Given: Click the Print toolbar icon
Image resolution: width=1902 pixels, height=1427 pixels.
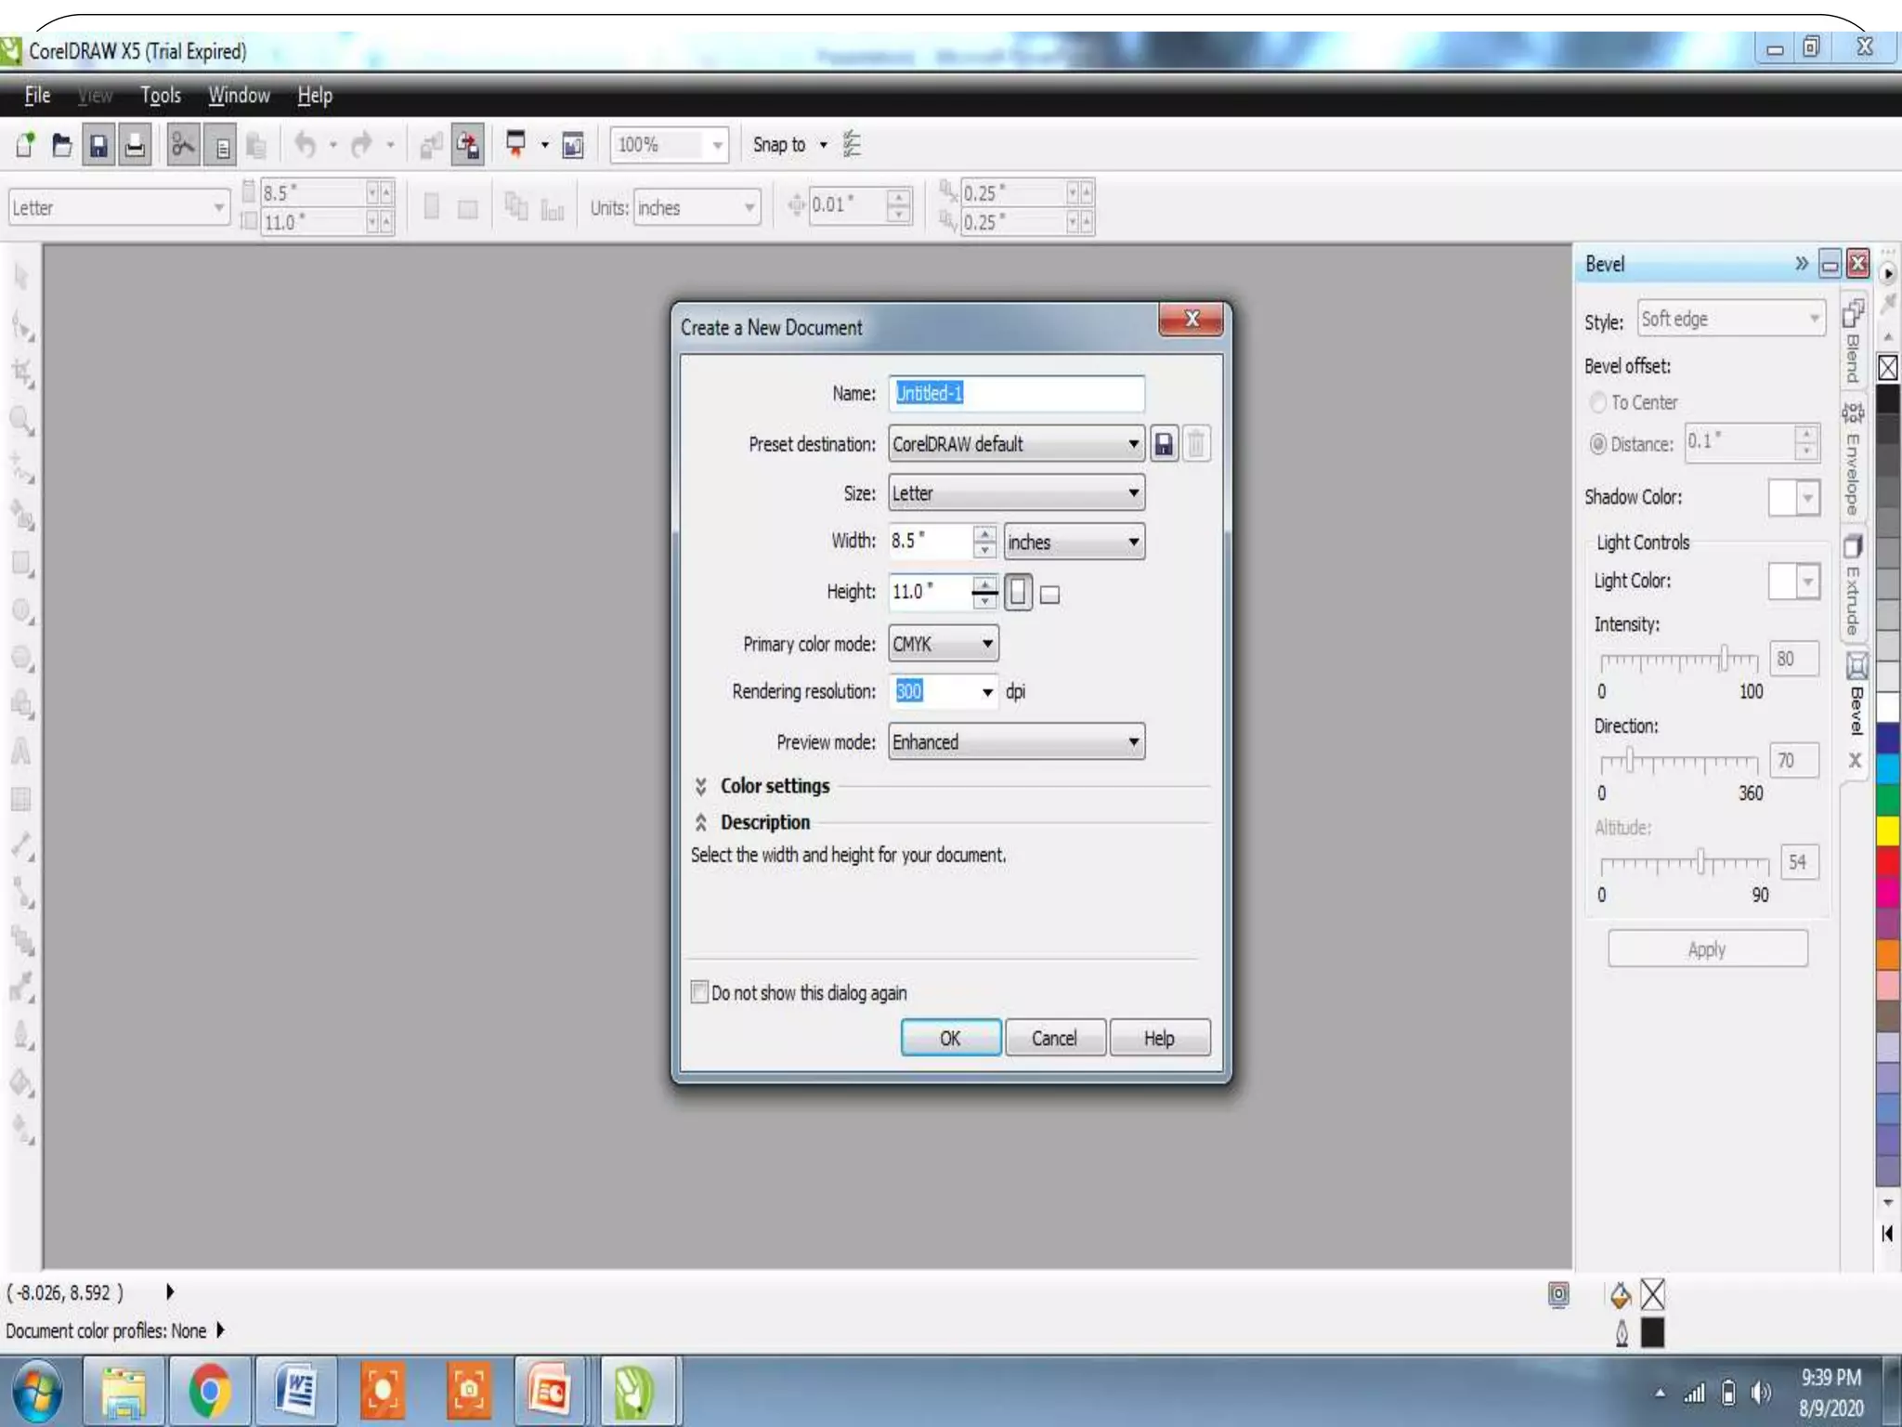Looking at the screenshot, I should 135,146.
